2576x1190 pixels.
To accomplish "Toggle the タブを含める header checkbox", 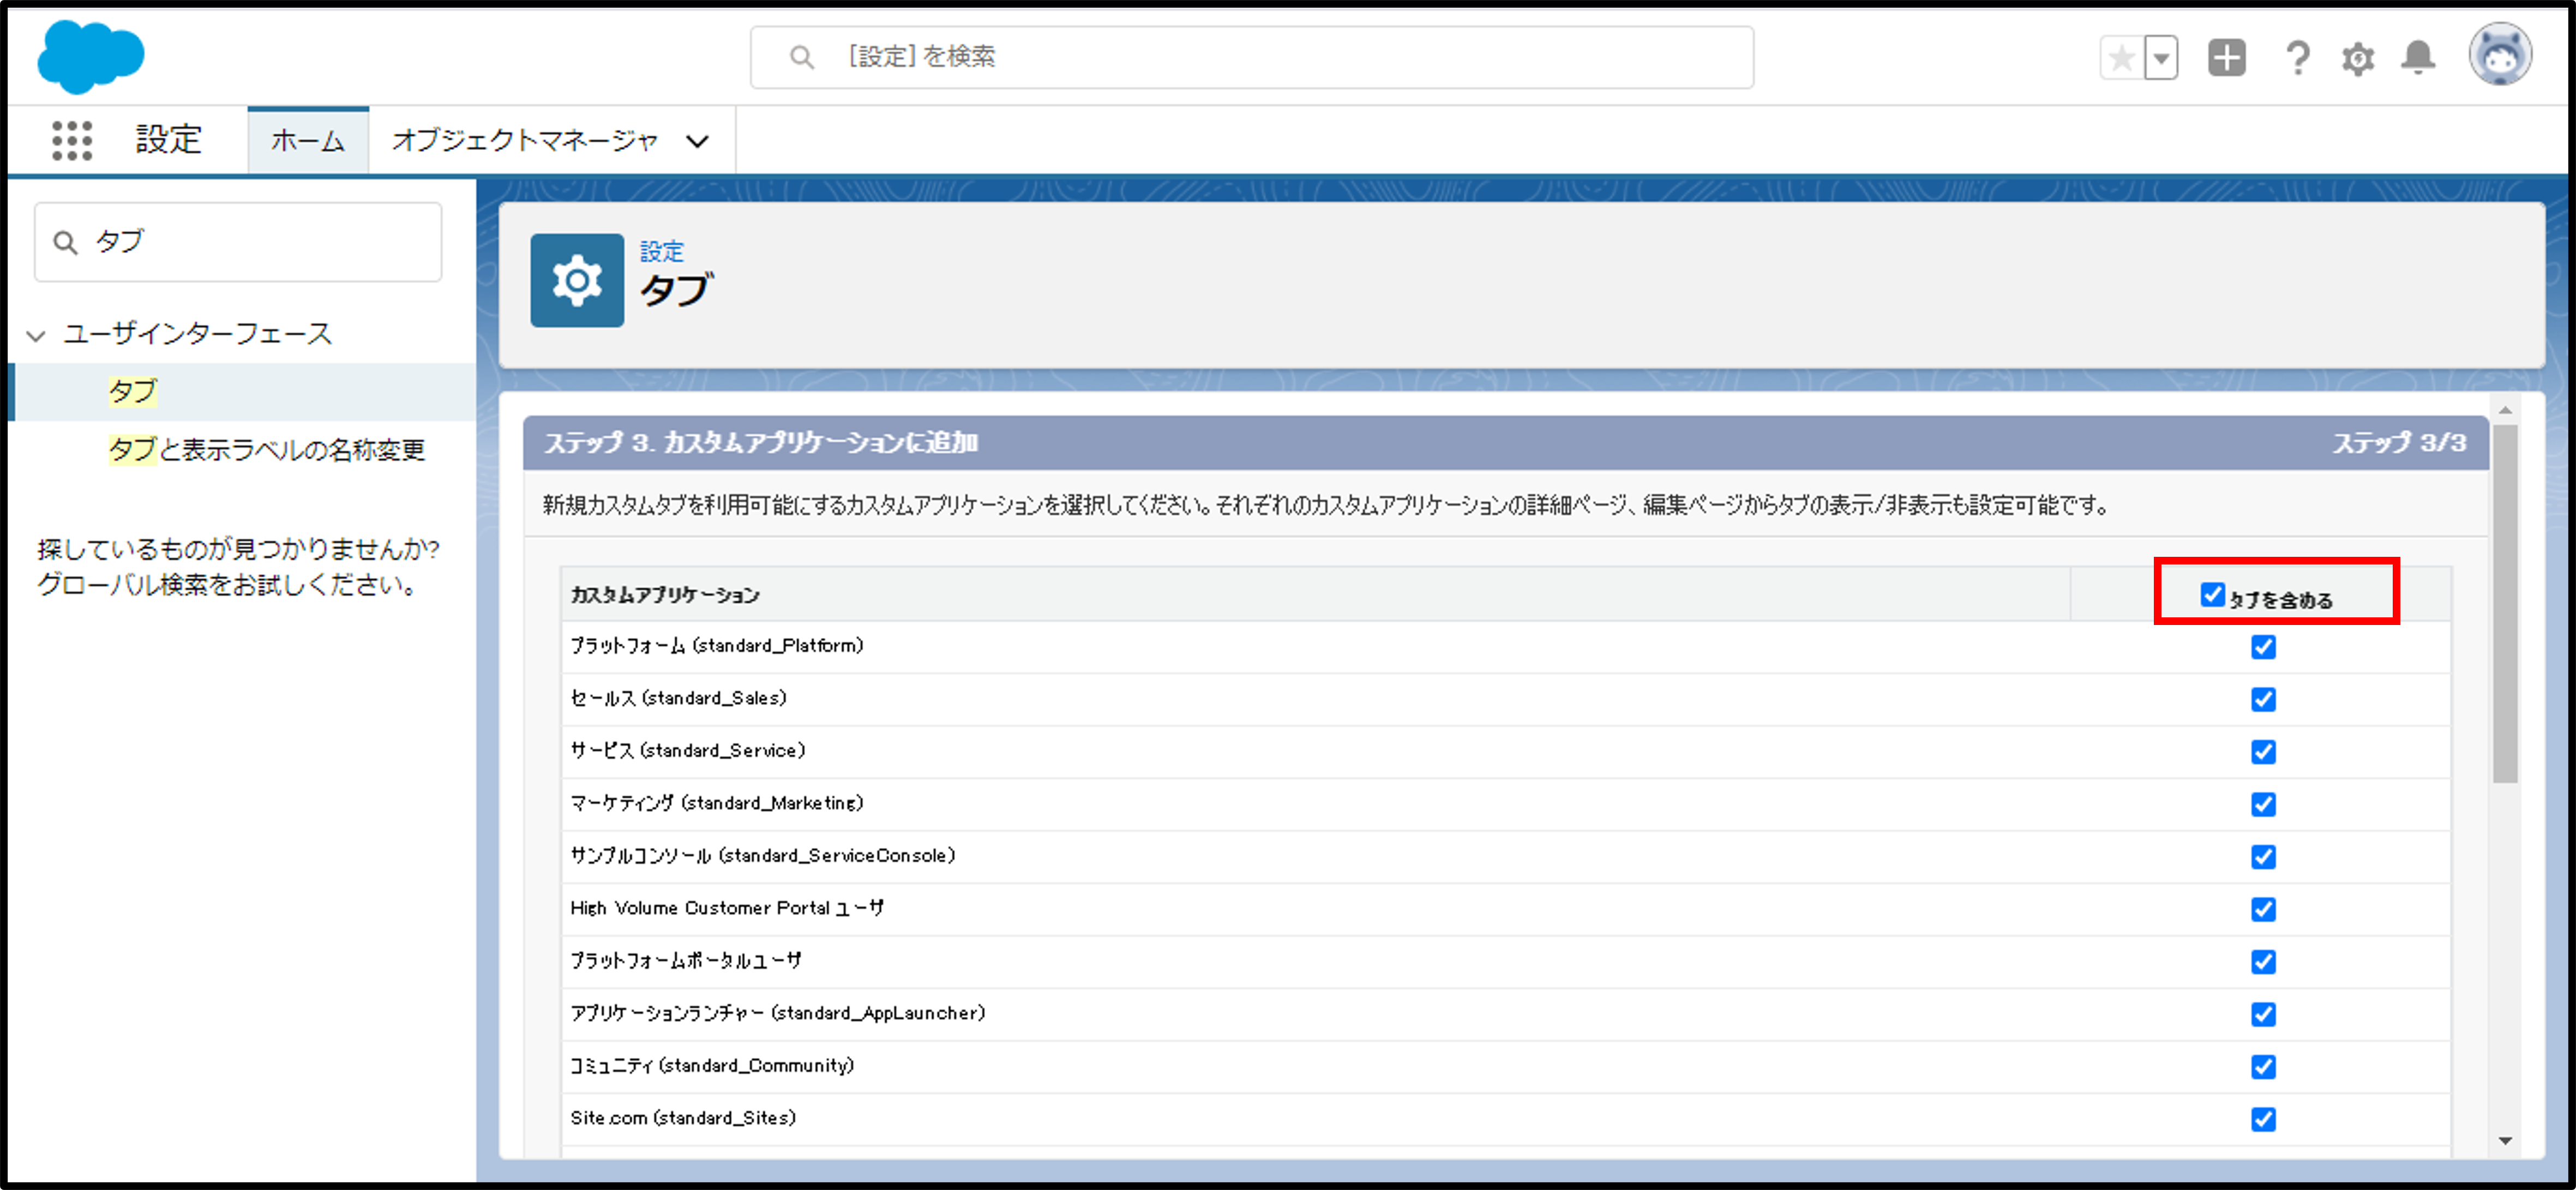I will click(x=2212, y=595).
